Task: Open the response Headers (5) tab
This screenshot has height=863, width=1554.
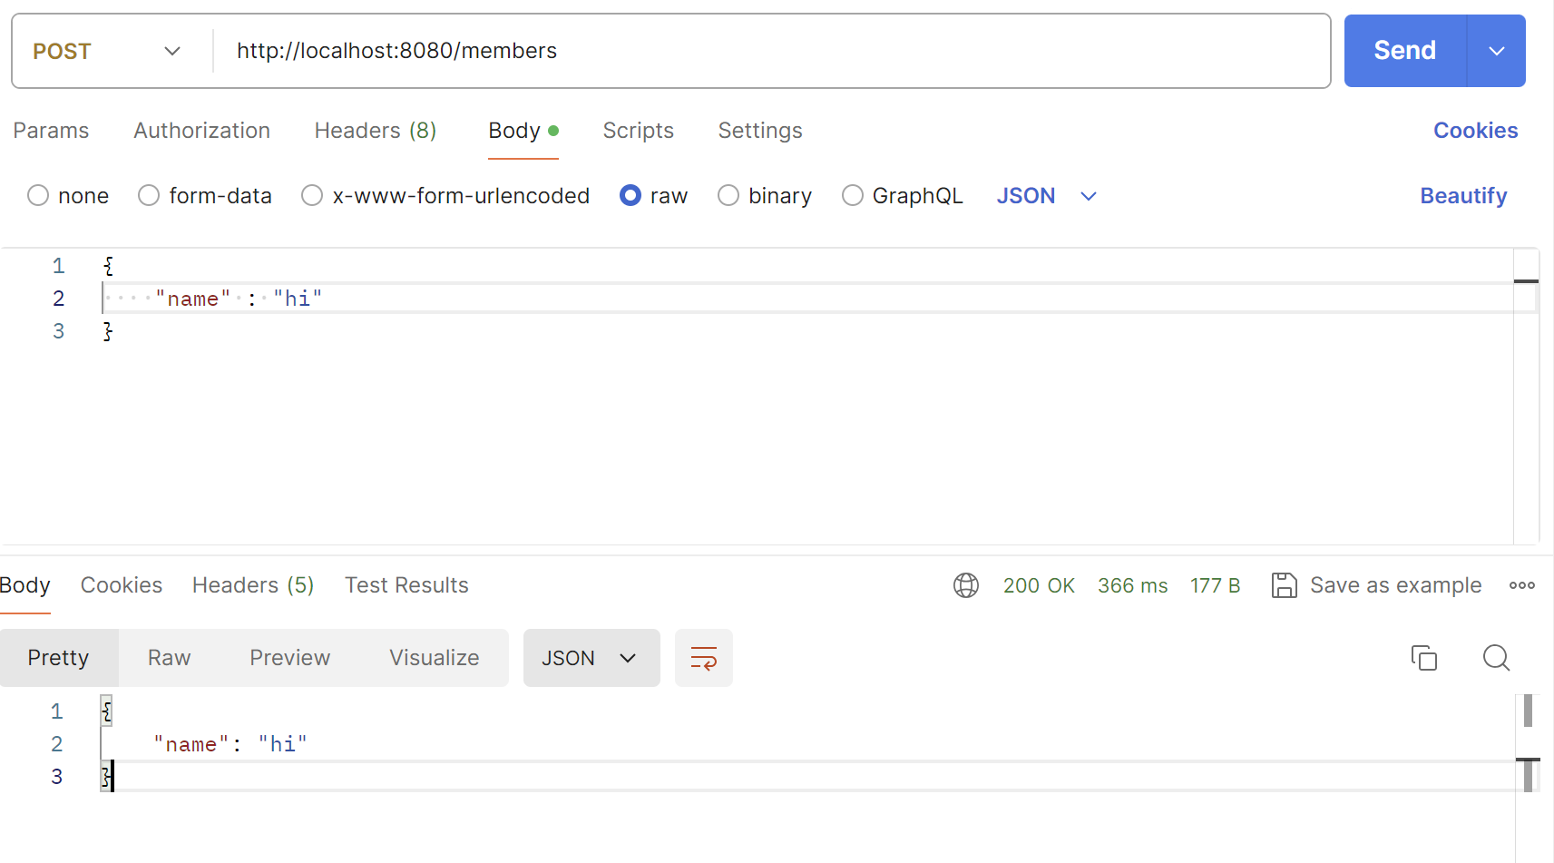Action: click(253, 585)
